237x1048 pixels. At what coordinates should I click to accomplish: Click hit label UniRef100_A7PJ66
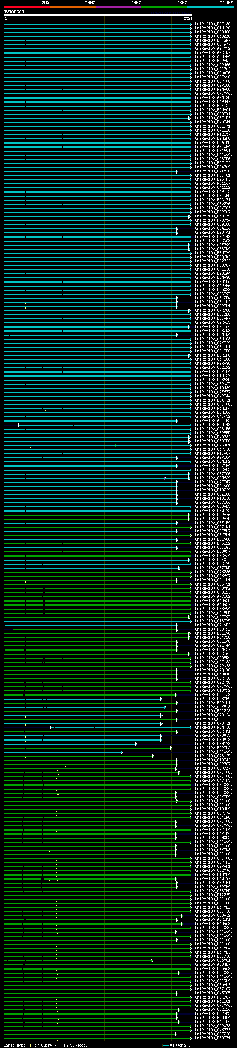pyautogui.click(x=213, y=65)
